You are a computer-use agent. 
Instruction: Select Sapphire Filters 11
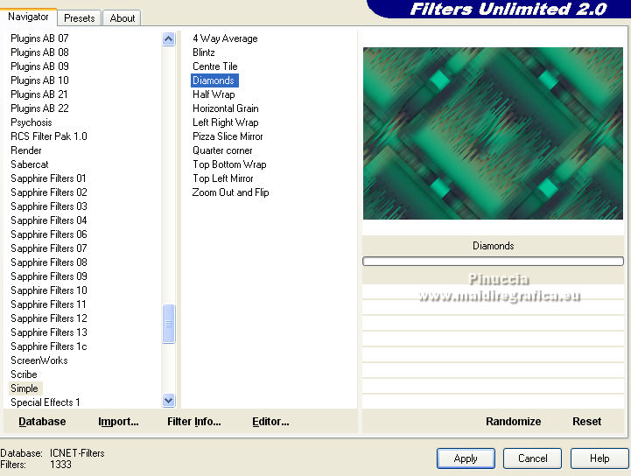(48, 304)
